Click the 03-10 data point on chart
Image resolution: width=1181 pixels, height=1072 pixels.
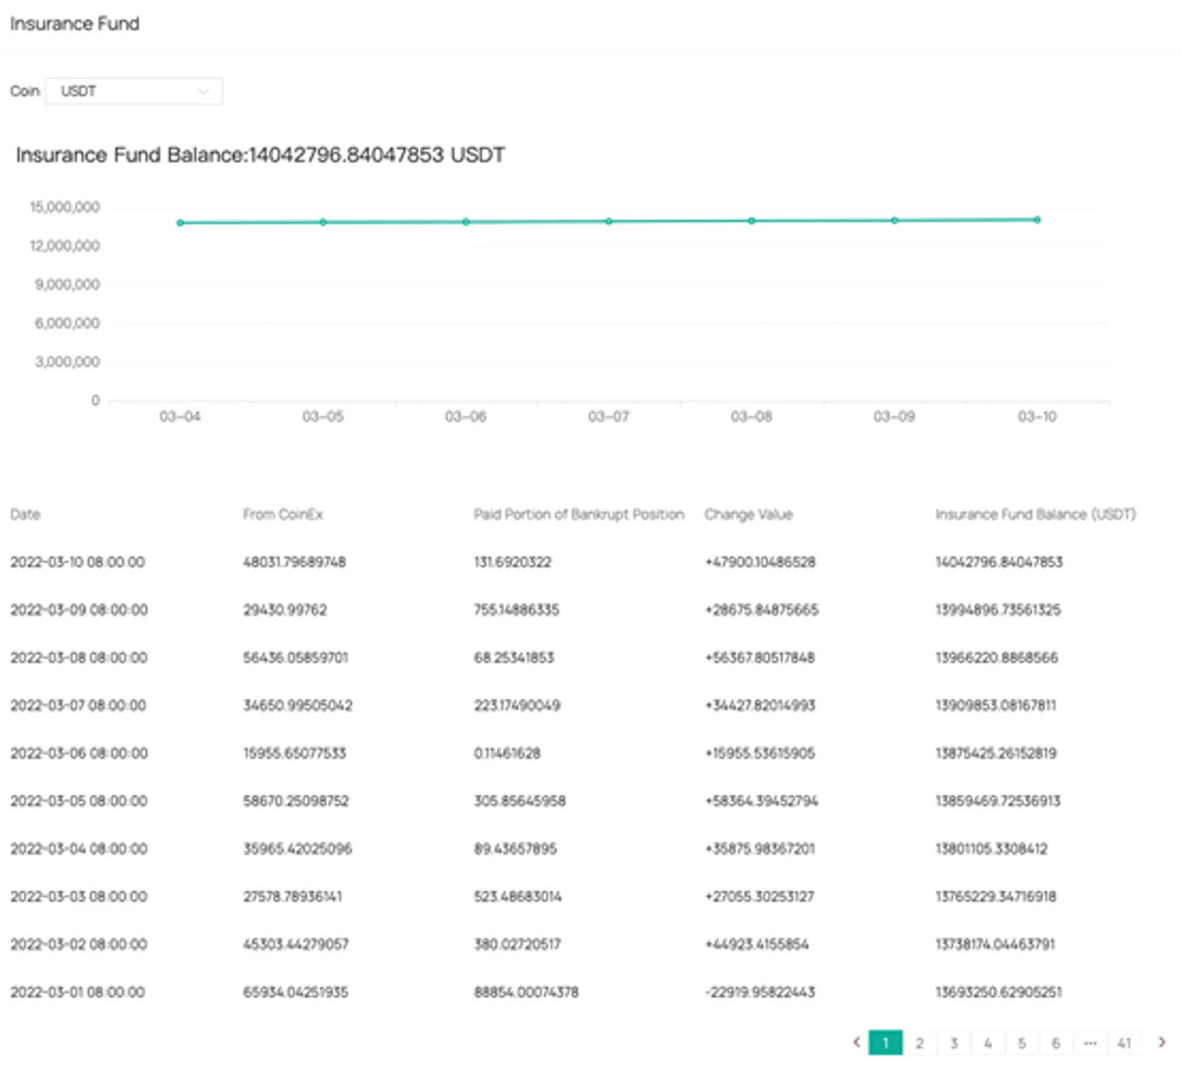click(1037, 220)
